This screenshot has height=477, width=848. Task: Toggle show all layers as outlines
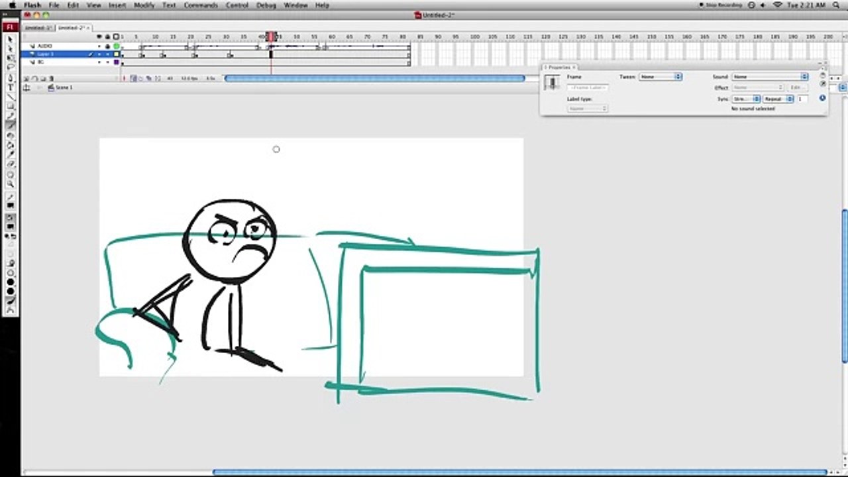pos(117,36)
